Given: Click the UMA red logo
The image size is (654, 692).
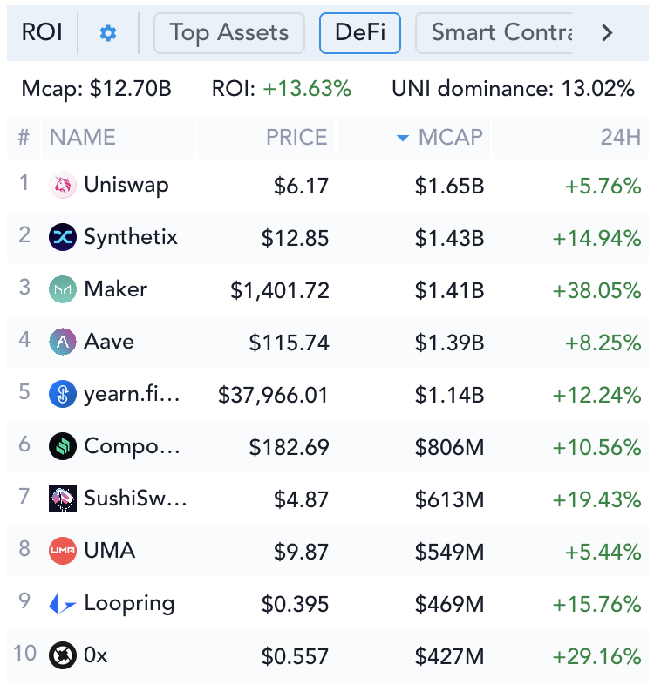Looking at the screenshot, I should 62,550.
